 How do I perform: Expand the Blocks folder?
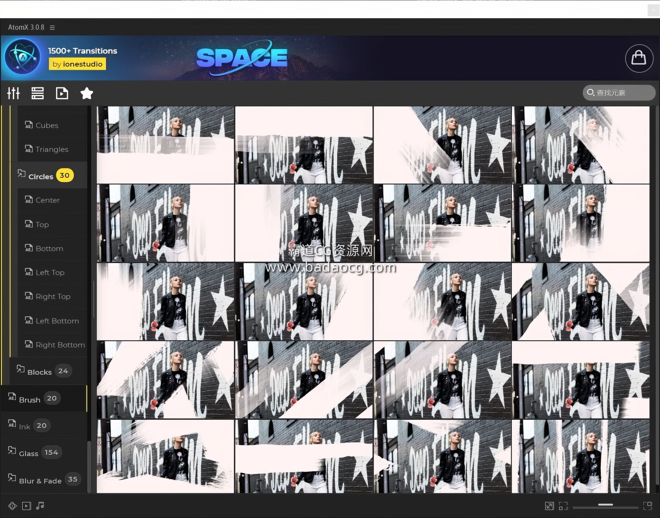pyautogui.click(x=48, y=371)
